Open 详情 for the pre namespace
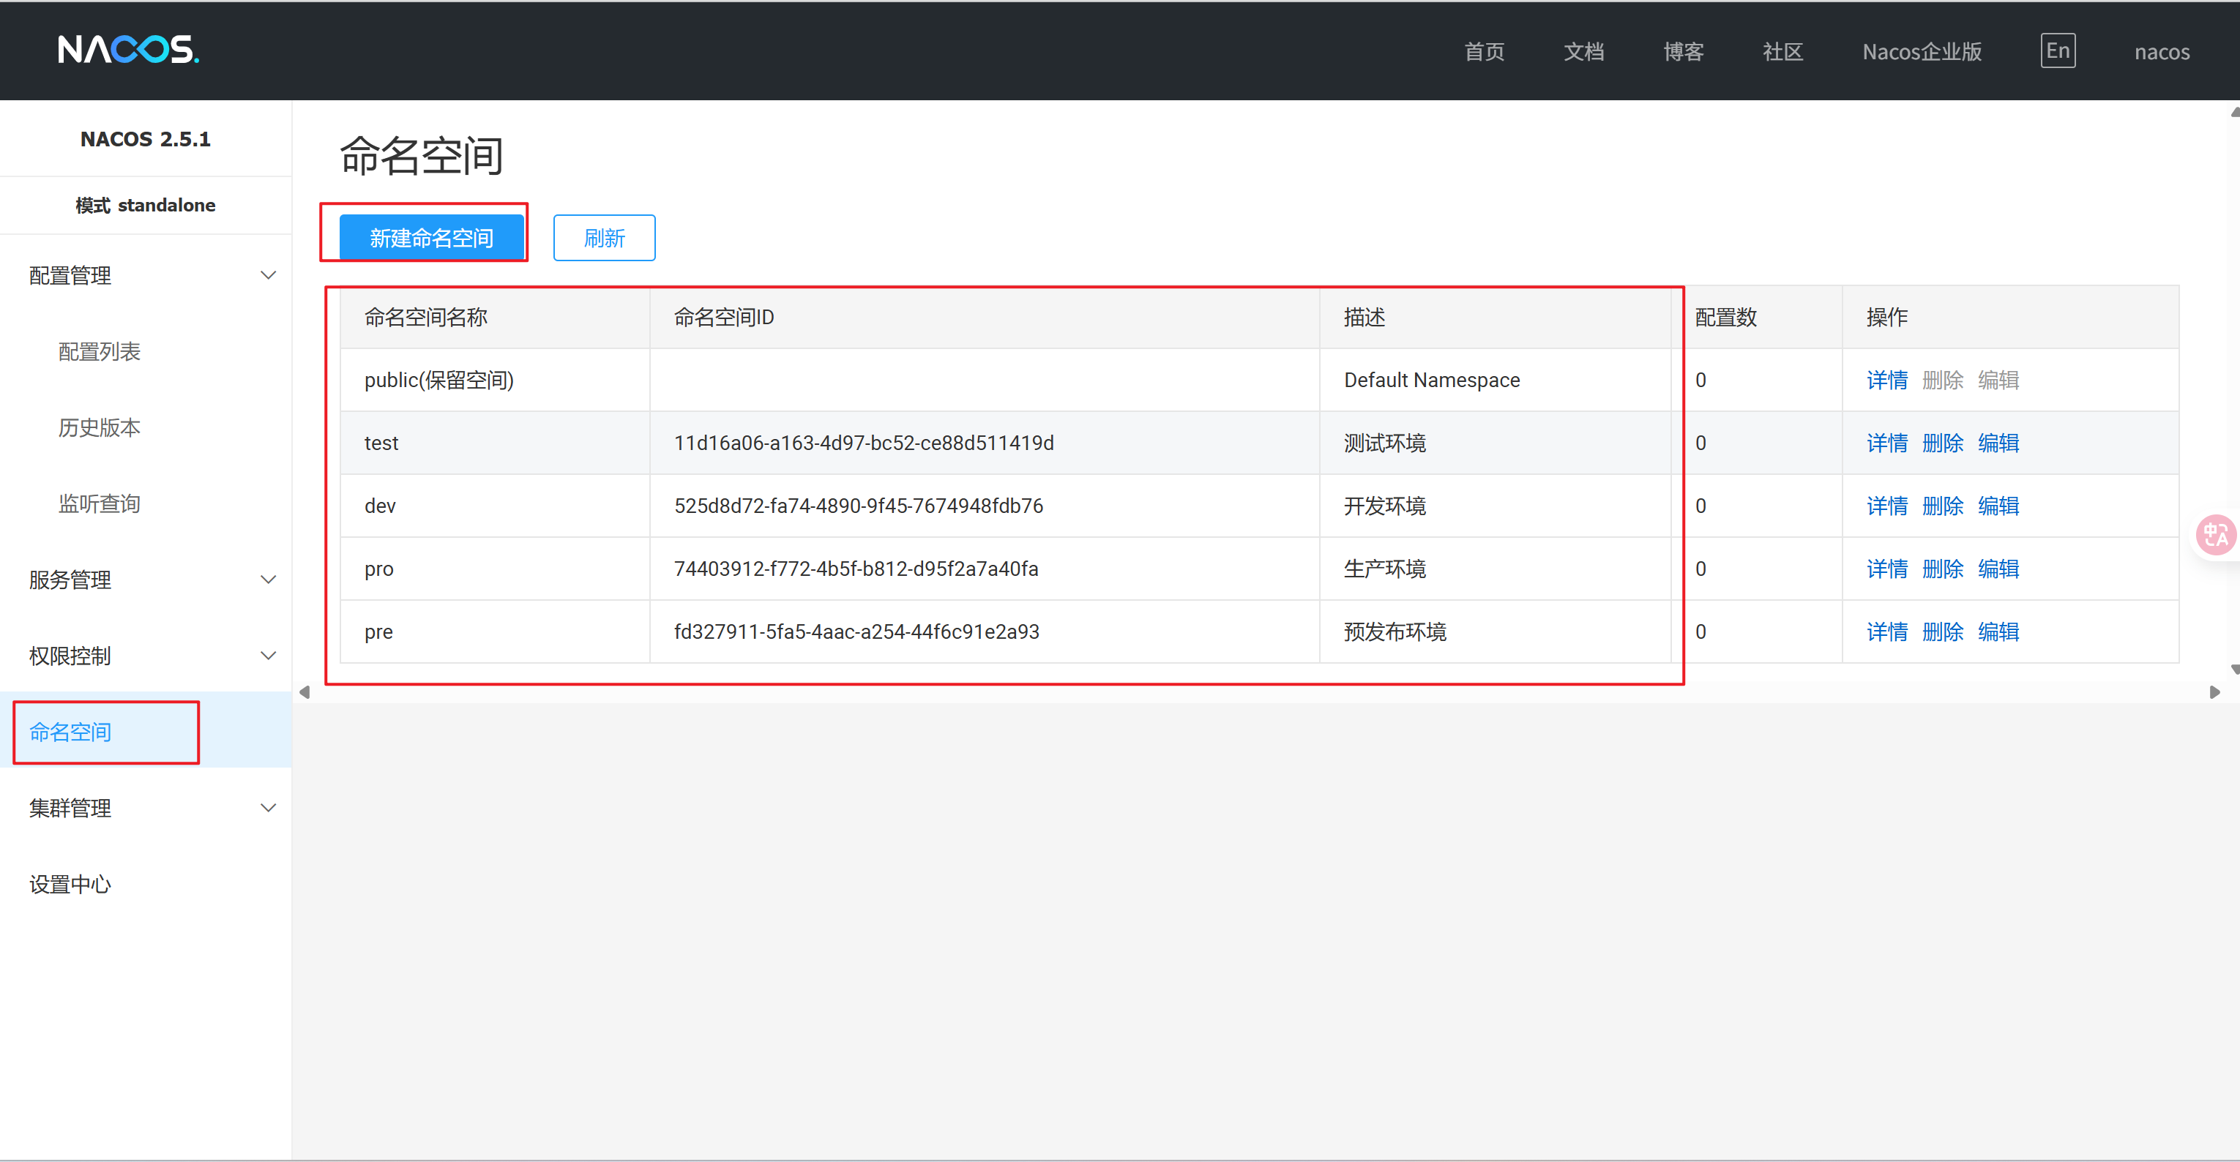Viewport: 2240px width, 1162px height. point(1887,631)
